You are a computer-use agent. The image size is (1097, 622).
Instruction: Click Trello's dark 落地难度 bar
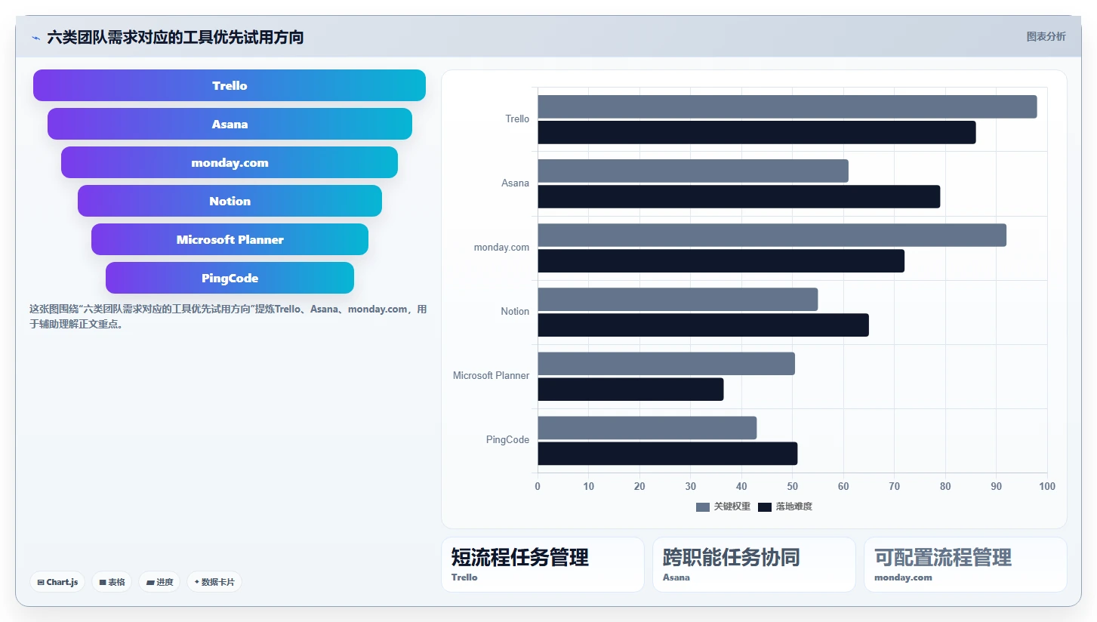click(756, 132)
